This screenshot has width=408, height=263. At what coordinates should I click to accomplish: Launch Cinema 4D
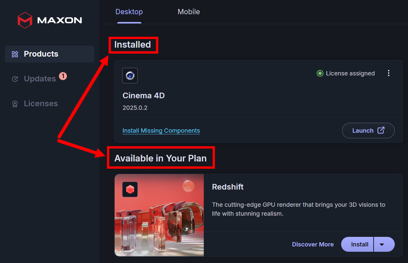(x=368, y=131)
